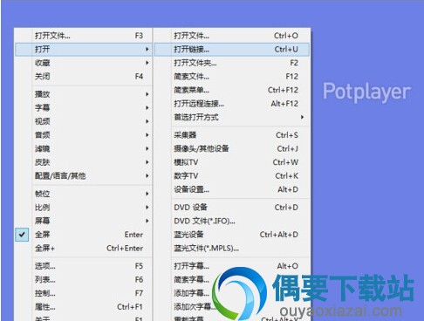Open 控制... F7 entry

(x=83, y=293)
